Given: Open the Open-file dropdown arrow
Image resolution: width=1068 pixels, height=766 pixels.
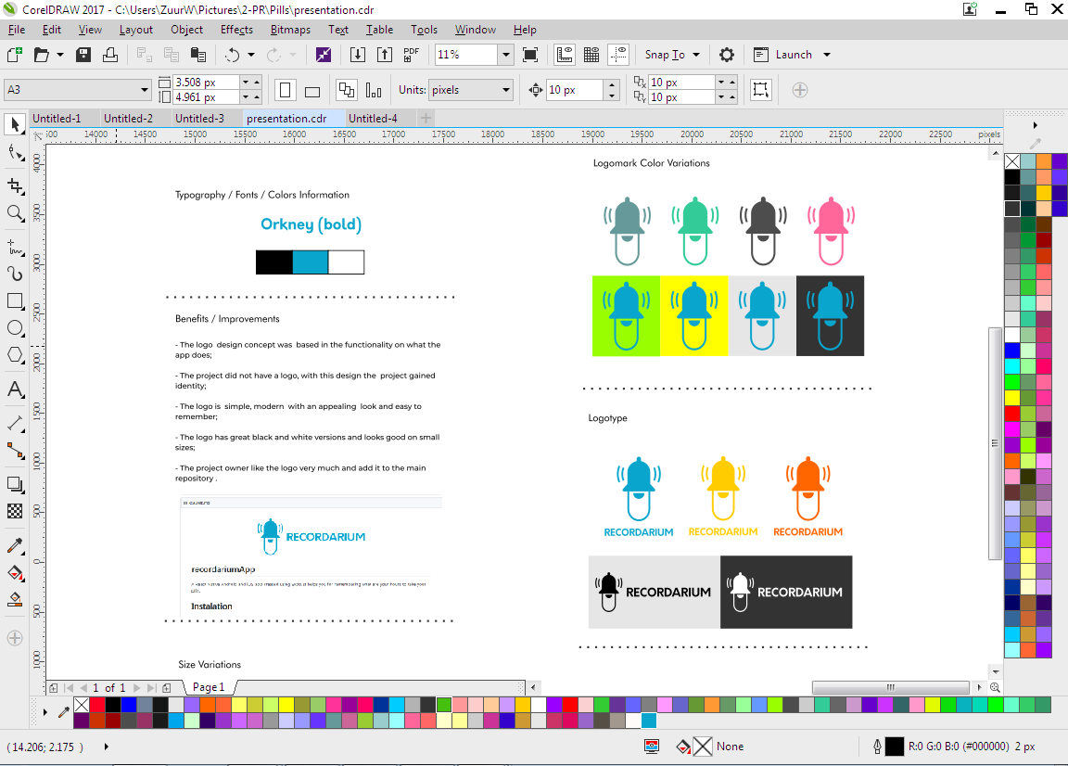Looking at the screenshot, I should (60, 55).
